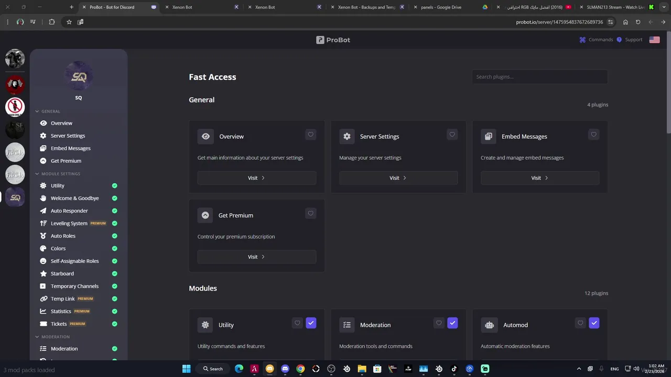Bookmark this page with star icon
The height and width of the screenshot is (377, 671).
tap(69, 22)
